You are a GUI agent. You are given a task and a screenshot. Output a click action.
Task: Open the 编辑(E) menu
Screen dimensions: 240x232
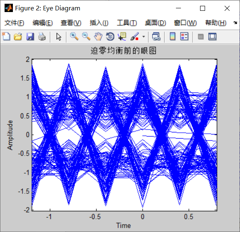(x=42, y=23)
